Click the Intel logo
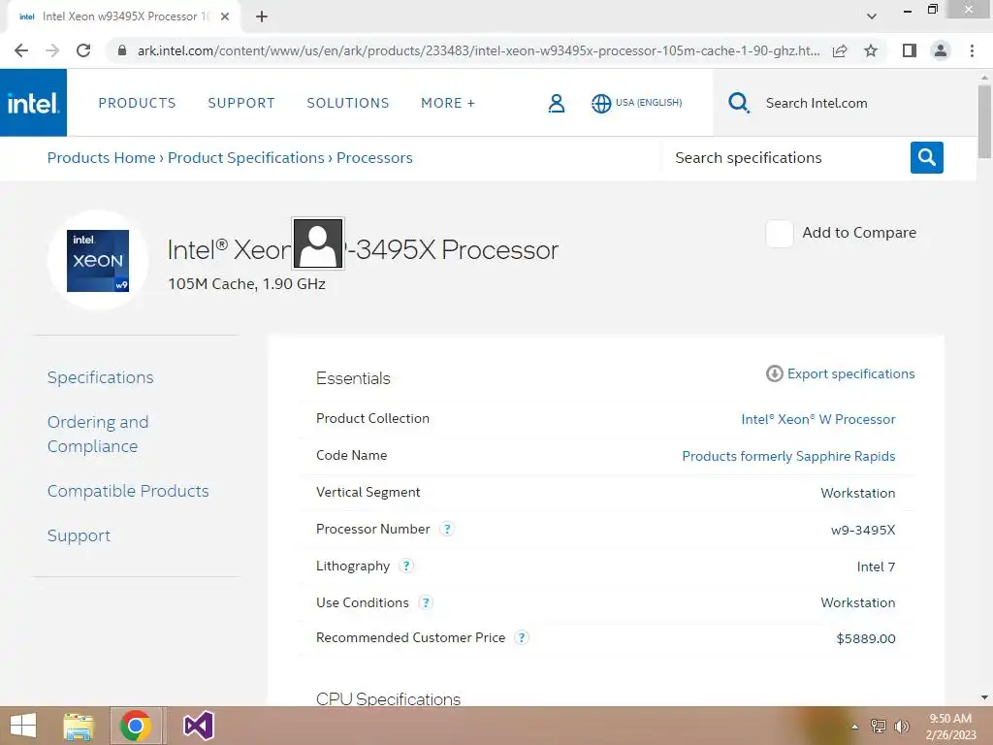The image size is (993, 745). coord(33,103)
